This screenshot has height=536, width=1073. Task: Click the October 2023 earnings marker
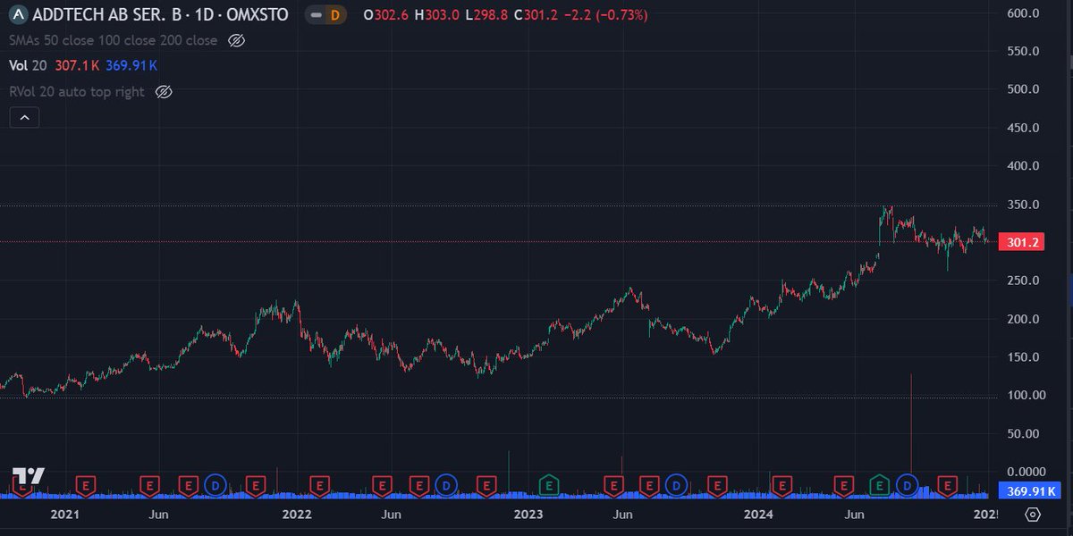(716, 485)
